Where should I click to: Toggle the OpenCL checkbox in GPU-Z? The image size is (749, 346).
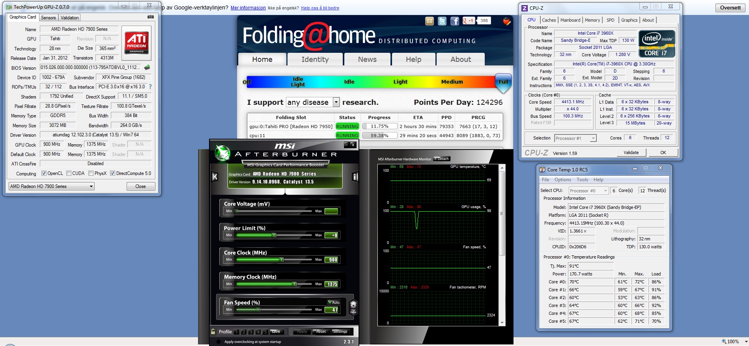click(44, 173)
